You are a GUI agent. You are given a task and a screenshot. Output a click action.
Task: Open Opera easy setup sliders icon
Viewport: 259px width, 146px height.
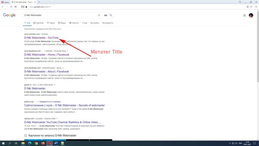coord(256,7)
